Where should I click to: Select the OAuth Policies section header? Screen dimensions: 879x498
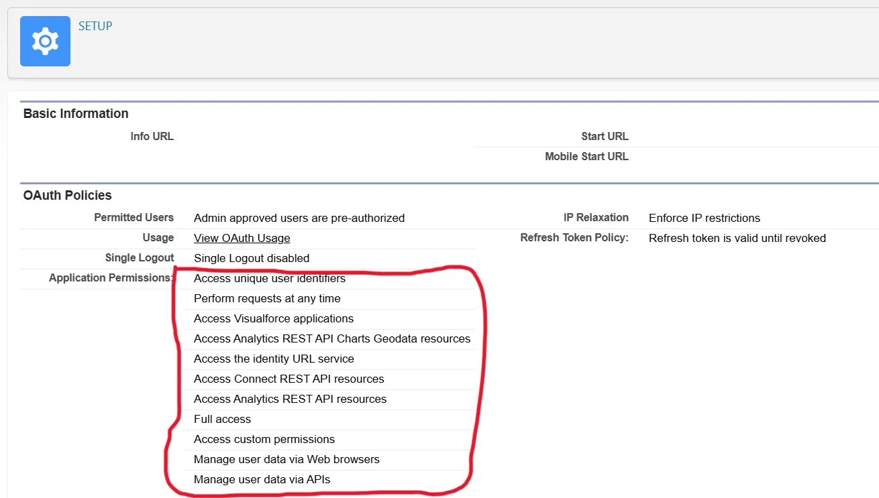pyautogui.click(x=67, y=195)
